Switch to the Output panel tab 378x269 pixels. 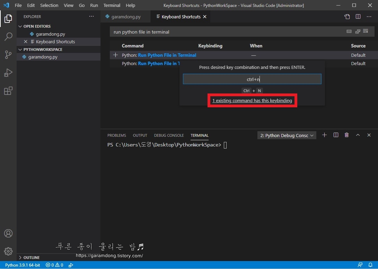(140, 135)
